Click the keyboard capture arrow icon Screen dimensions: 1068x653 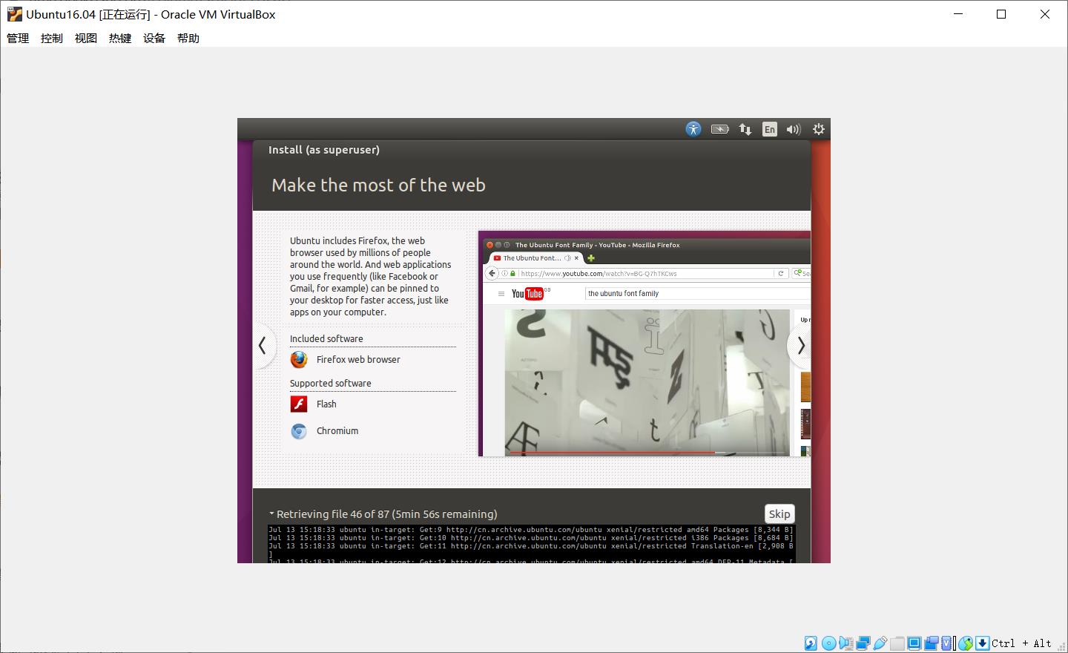[982, 643]
